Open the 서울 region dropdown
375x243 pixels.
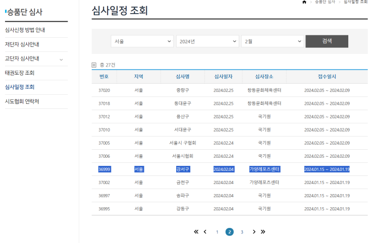pos(142,41)
